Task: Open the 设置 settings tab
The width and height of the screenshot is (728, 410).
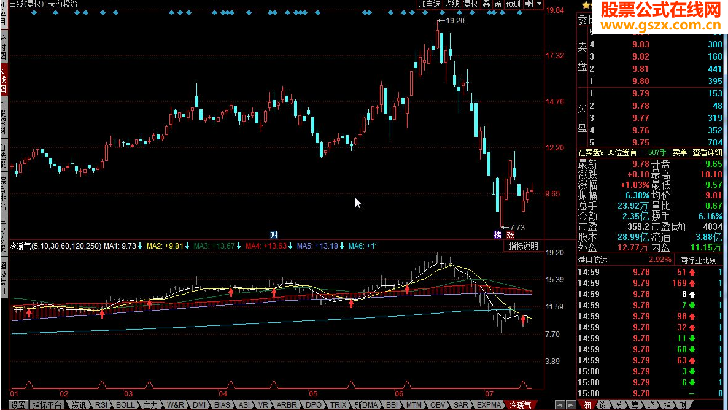Action: coord(18,405)
